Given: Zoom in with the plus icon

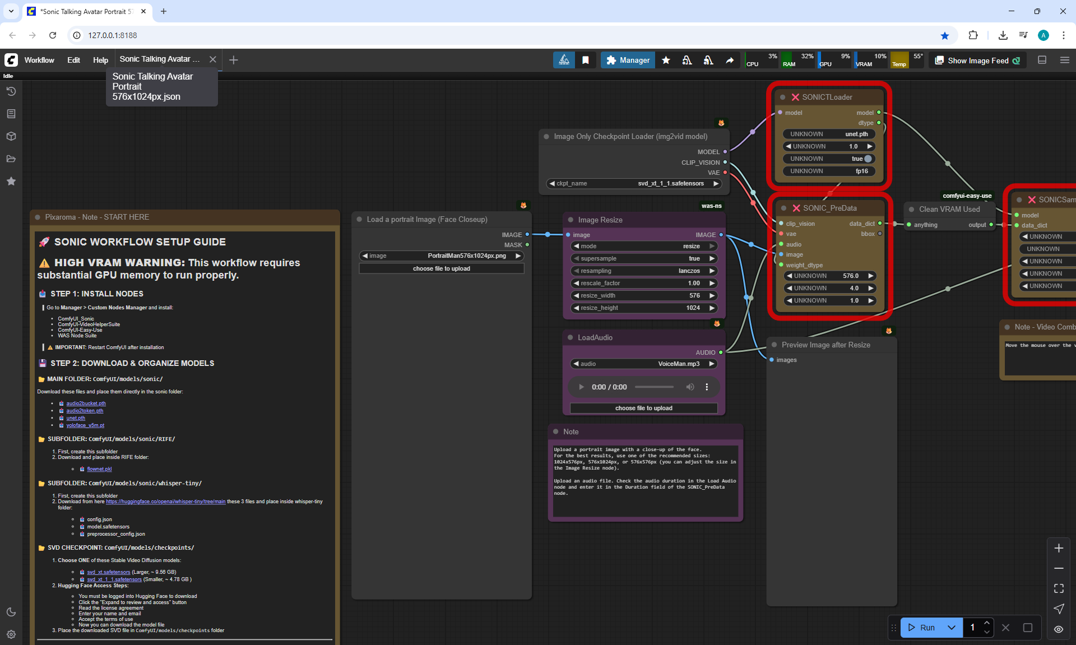Looking at the screenshot, I should [1058, 548].
